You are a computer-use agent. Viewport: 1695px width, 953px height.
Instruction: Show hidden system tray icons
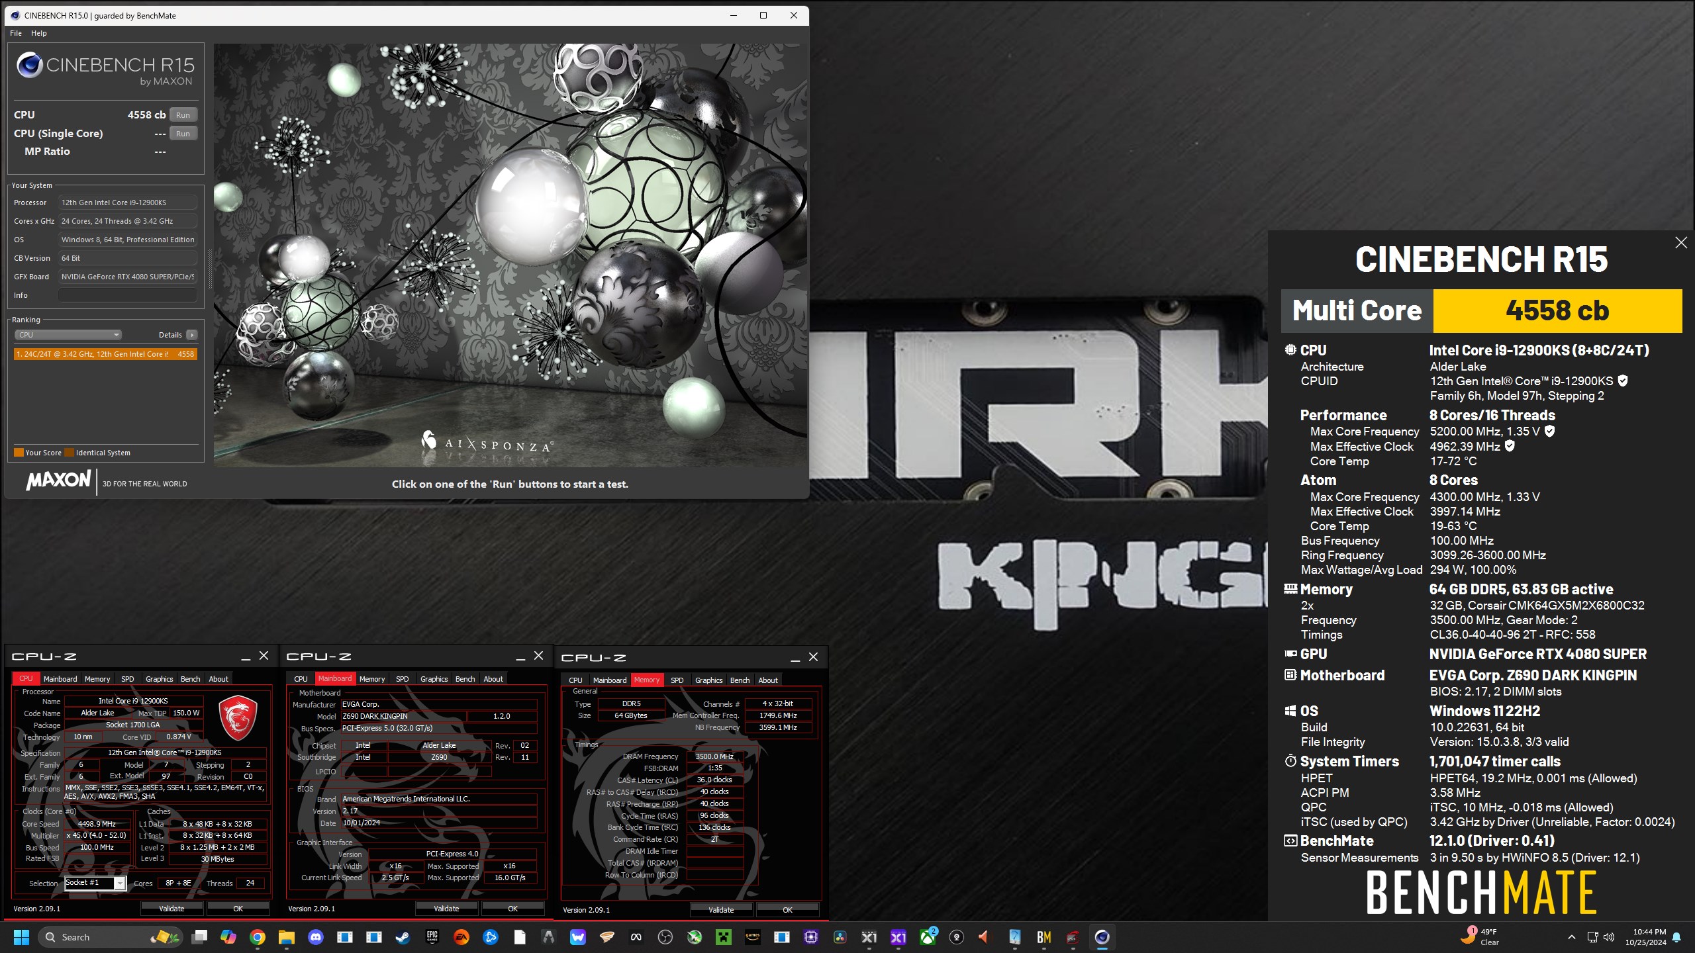coord(1572,937)
